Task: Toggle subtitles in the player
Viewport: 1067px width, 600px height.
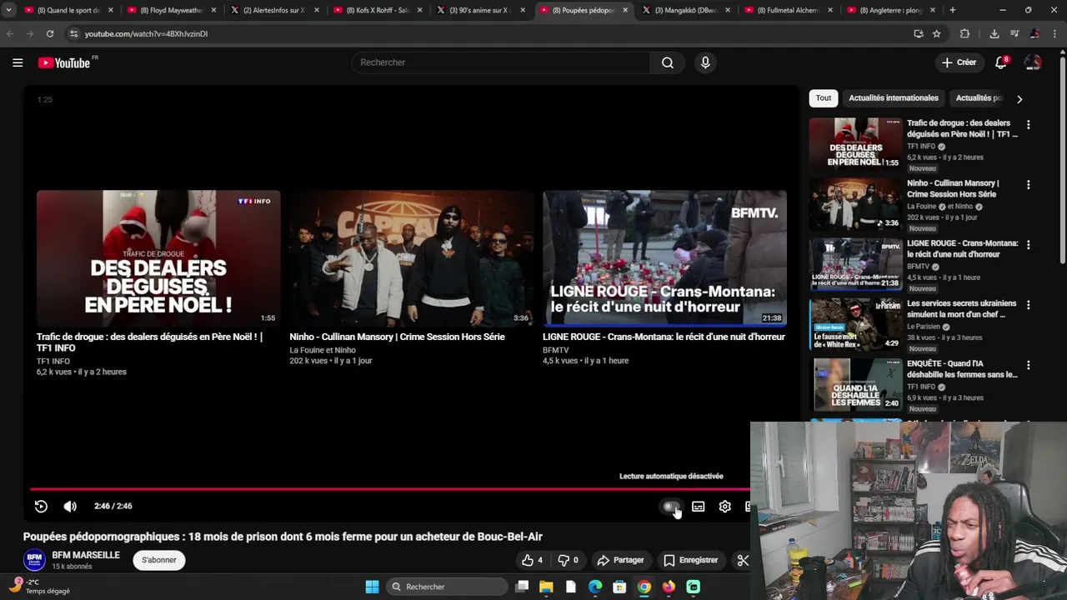Action: 699,506
